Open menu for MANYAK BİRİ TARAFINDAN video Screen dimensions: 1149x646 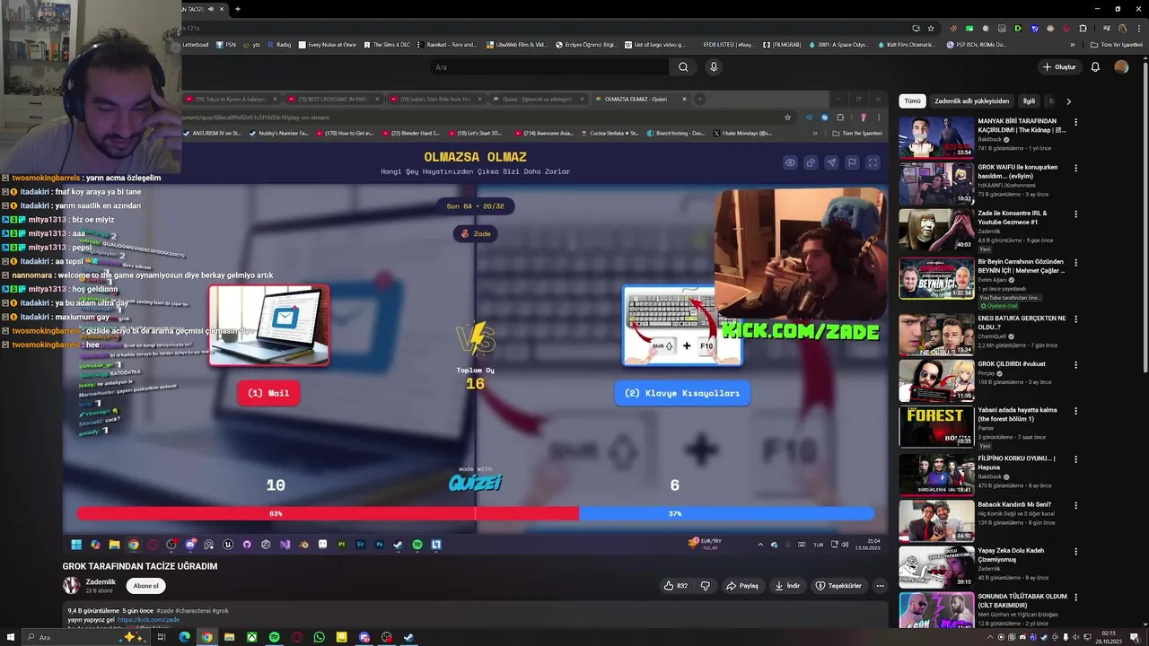1075,122
